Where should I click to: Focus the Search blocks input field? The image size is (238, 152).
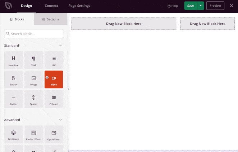(x=33, y=34)
